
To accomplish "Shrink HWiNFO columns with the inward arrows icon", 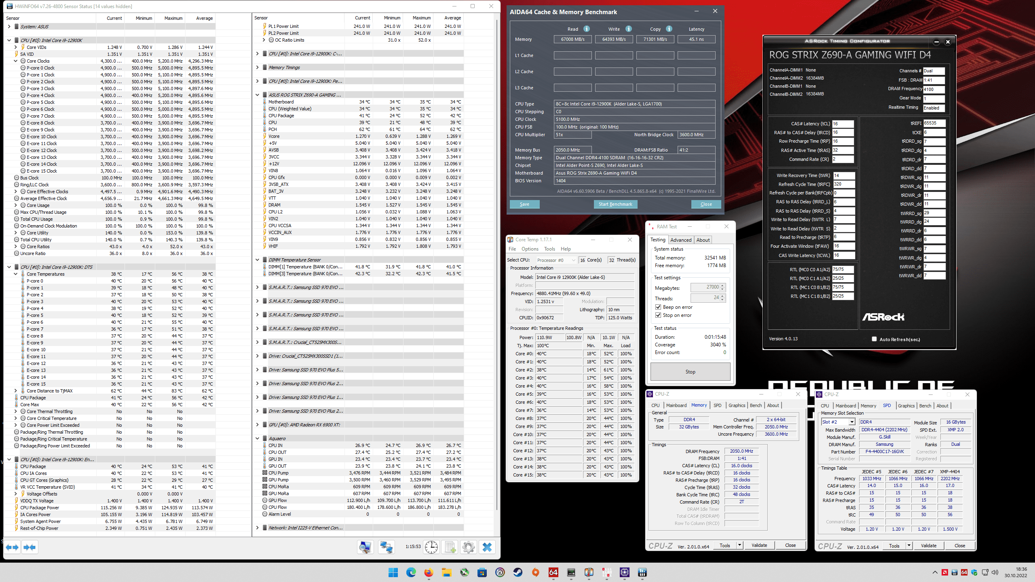I will (30, 547).
